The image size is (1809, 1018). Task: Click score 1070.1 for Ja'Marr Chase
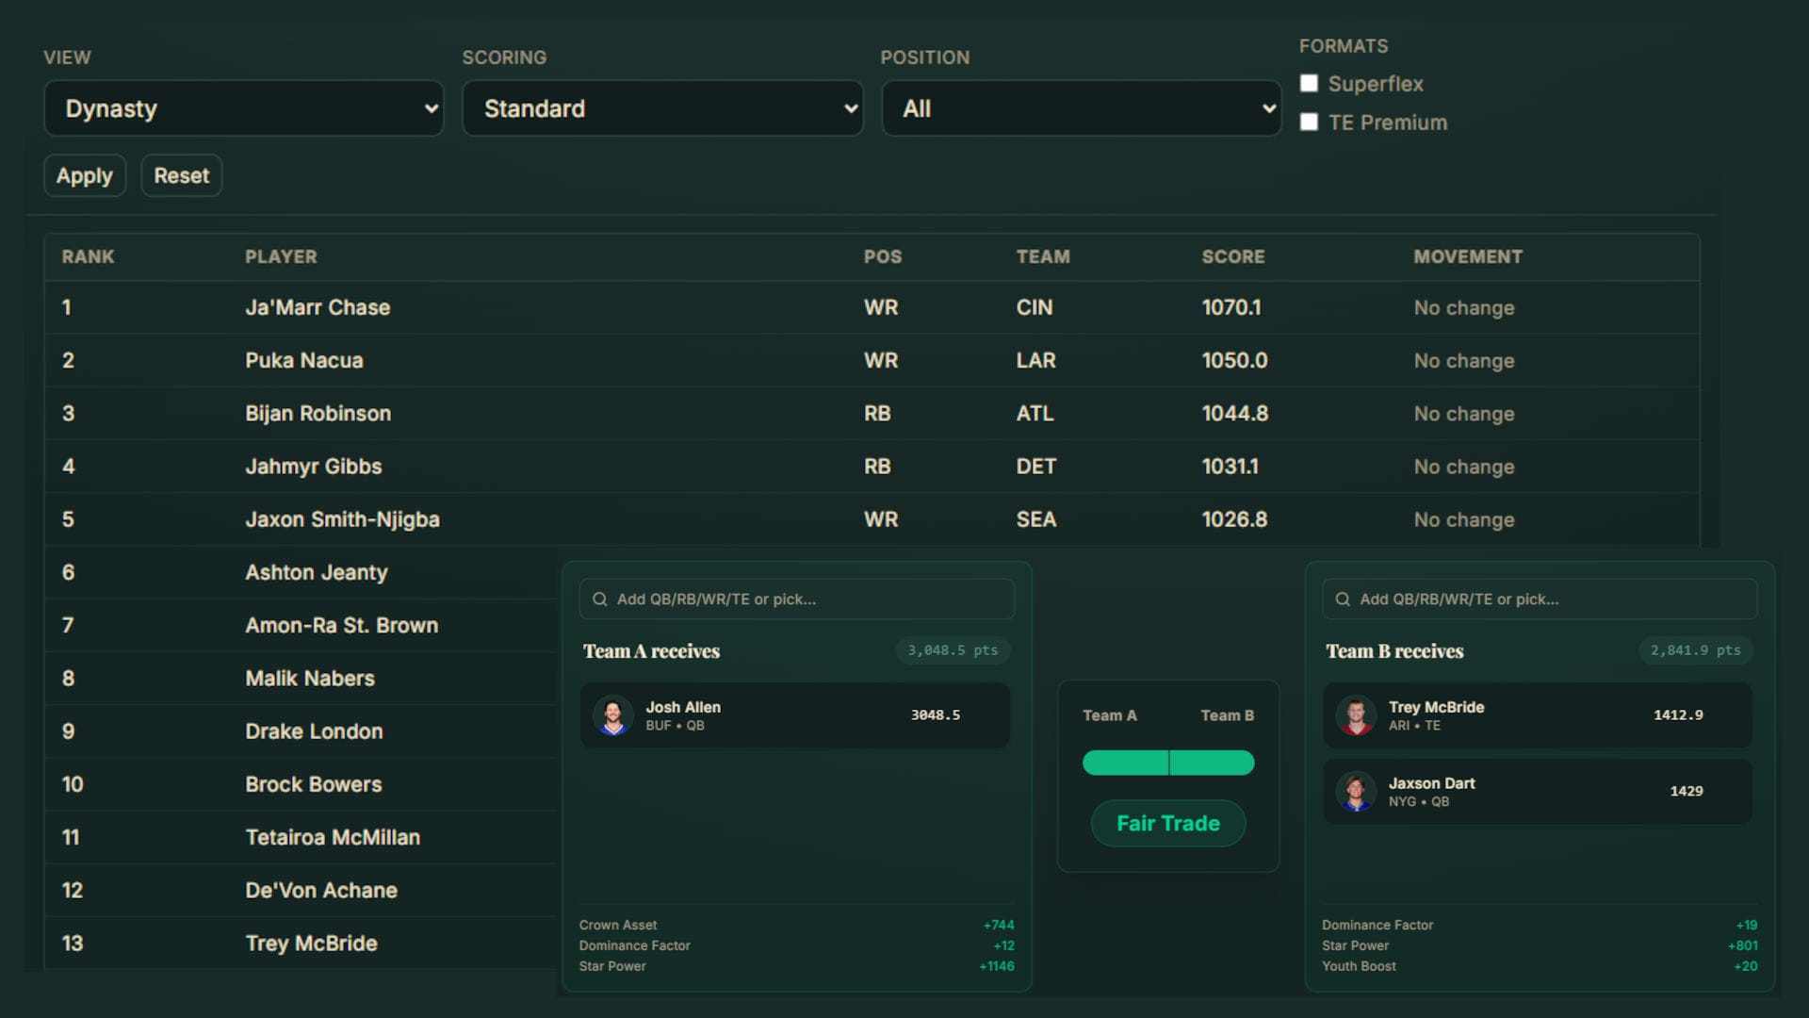(1231, 307)
